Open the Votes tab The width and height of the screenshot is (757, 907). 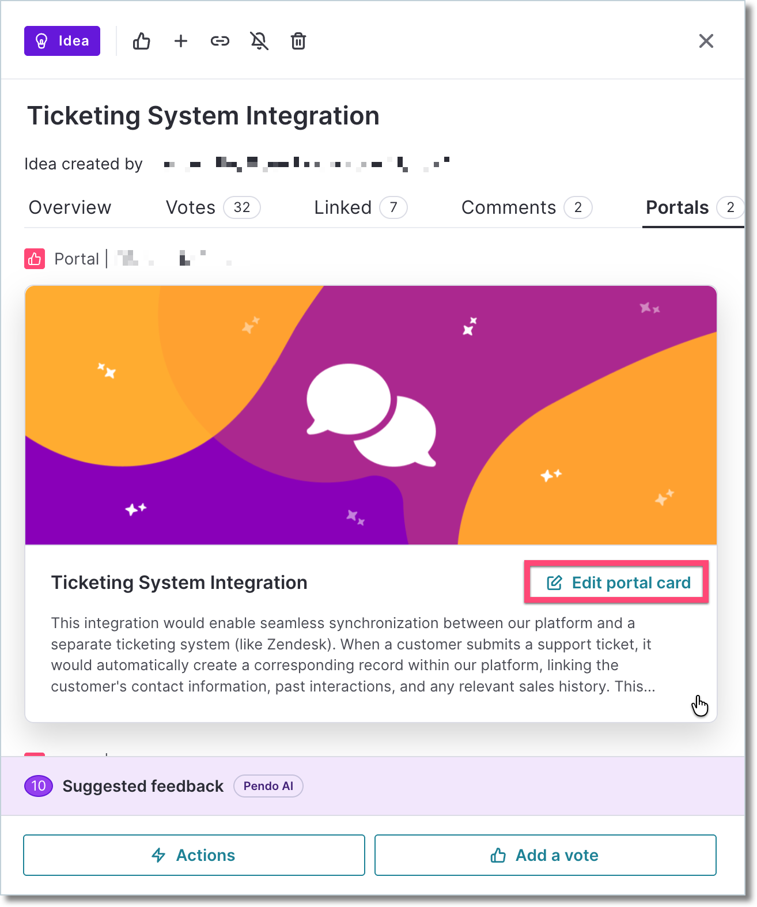pyautogui.click(x=213, y=207)
